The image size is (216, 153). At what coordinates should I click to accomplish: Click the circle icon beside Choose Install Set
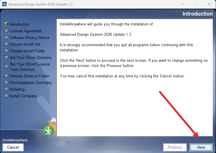pos(6,44)
